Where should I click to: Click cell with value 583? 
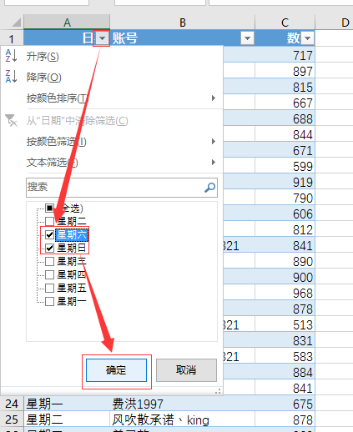(285, 356)
